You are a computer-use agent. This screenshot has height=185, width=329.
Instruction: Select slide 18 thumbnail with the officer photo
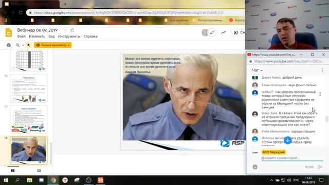(x=29, y=150)
